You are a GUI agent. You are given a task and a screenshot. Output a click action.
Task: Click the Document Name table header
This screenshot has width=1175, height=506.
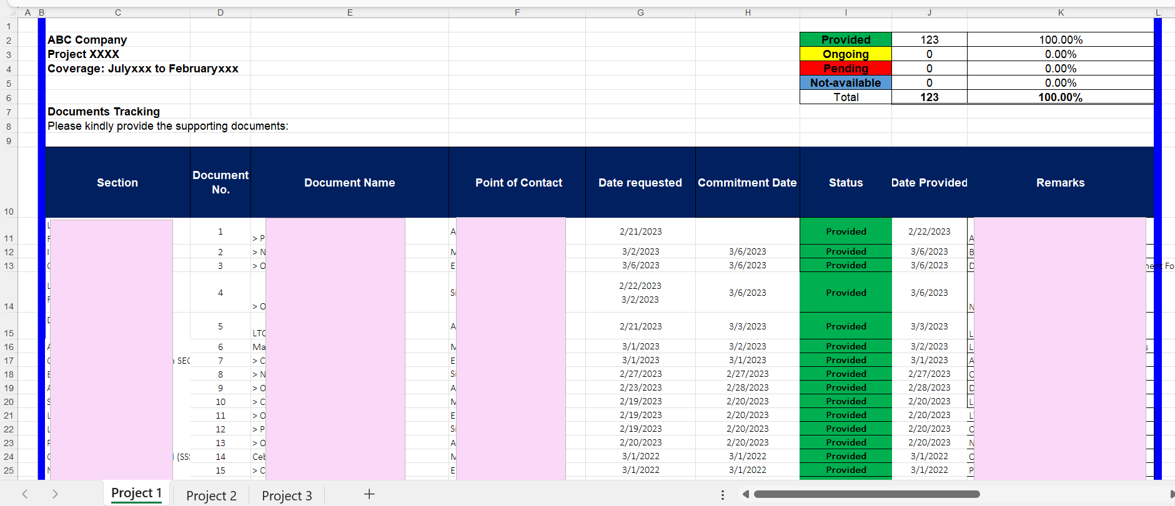click(x=350, y=182)
